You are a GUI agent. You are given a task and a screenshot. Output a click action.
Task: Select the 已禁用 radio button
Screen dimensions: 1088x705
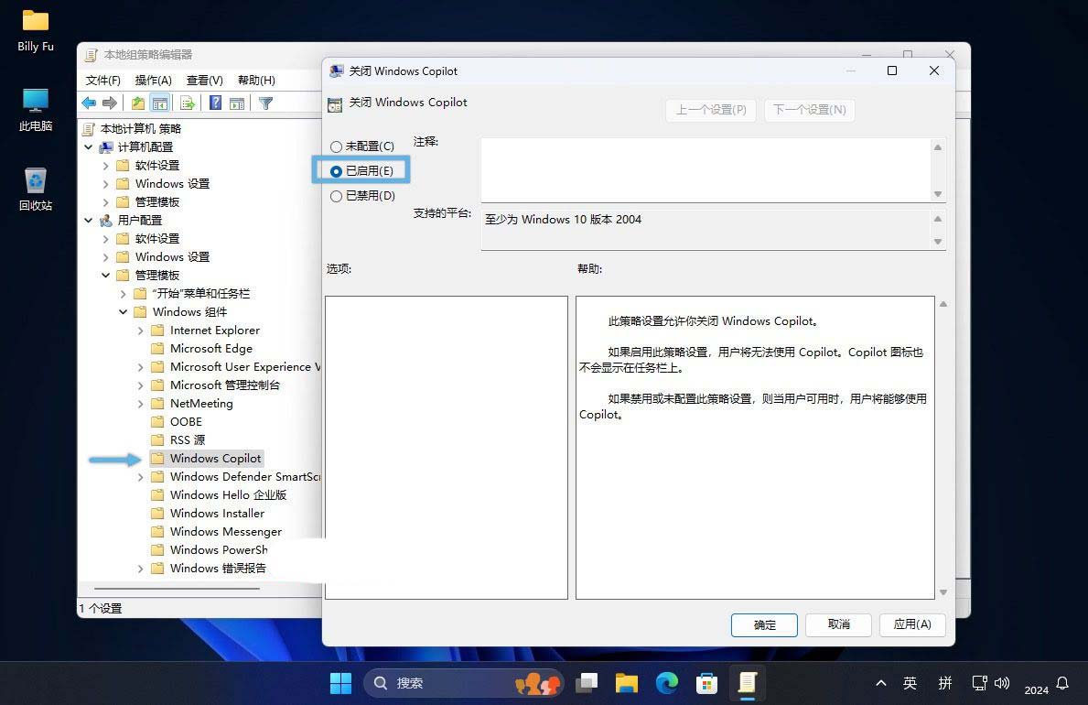pos(337,195)
